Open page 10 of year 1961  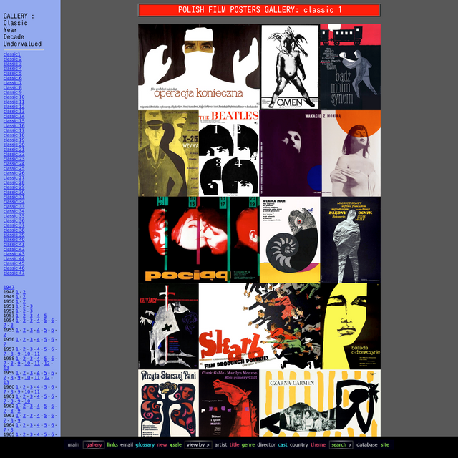point(27,401)
